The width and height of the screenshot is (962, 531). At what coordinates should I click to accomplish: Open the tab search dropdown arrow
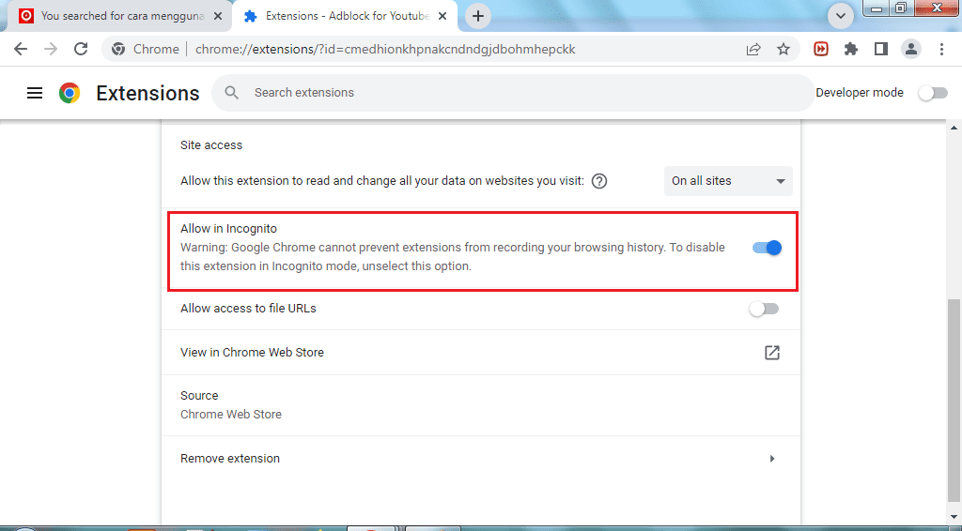point(841,16)
